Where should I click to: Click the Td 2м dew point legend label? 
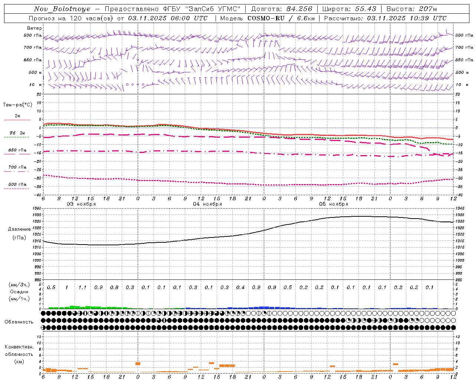17,133
